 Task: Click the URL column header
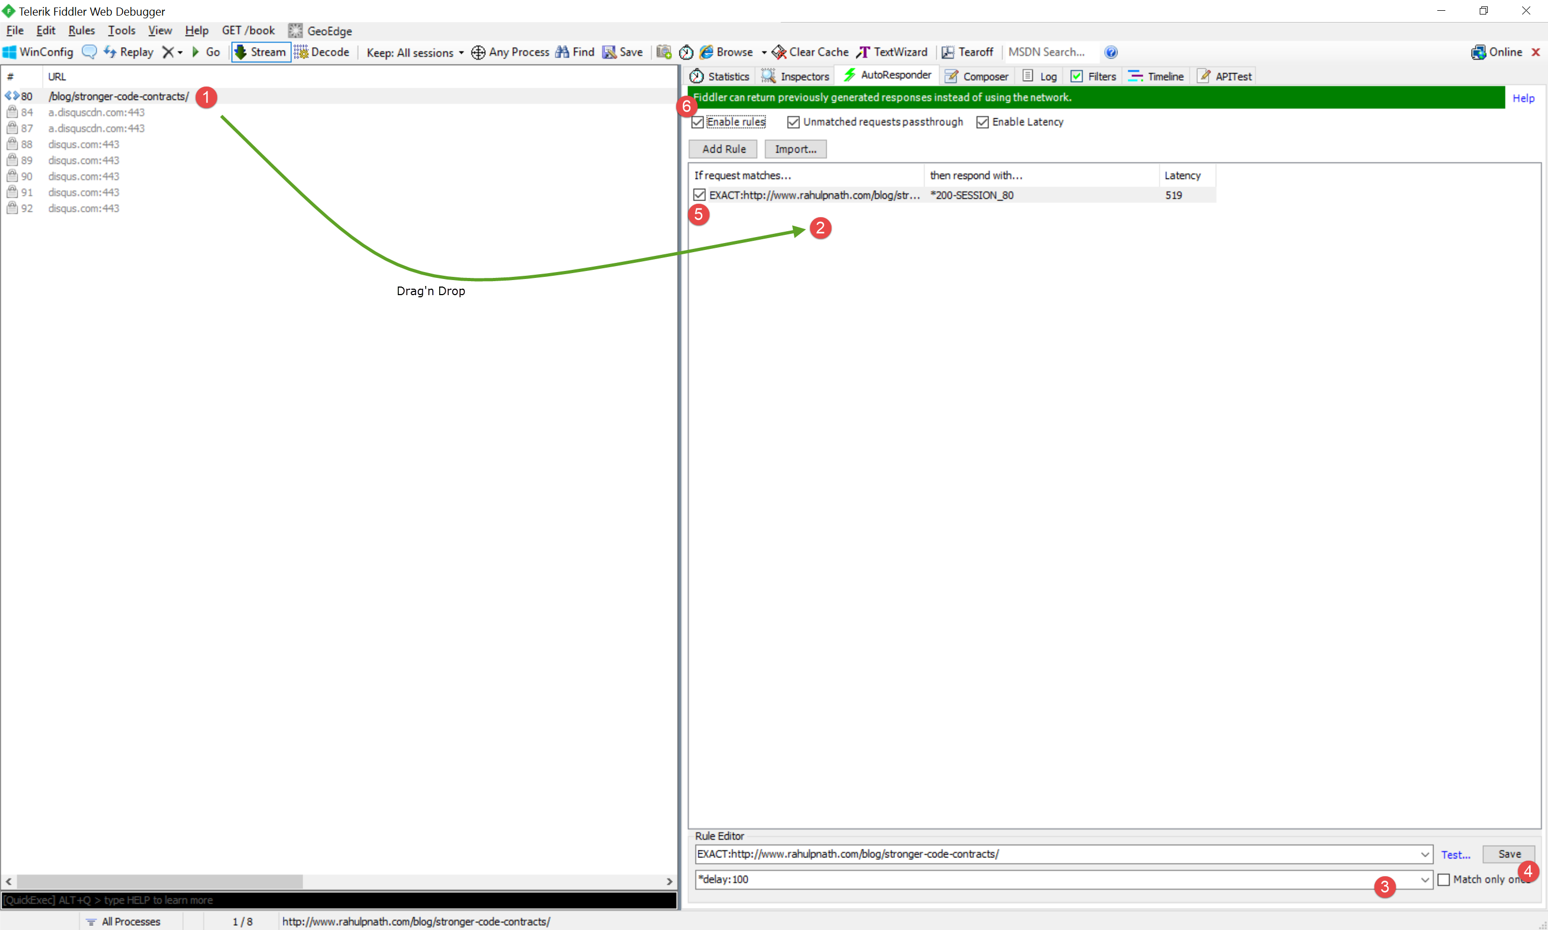tap(359, 76)
